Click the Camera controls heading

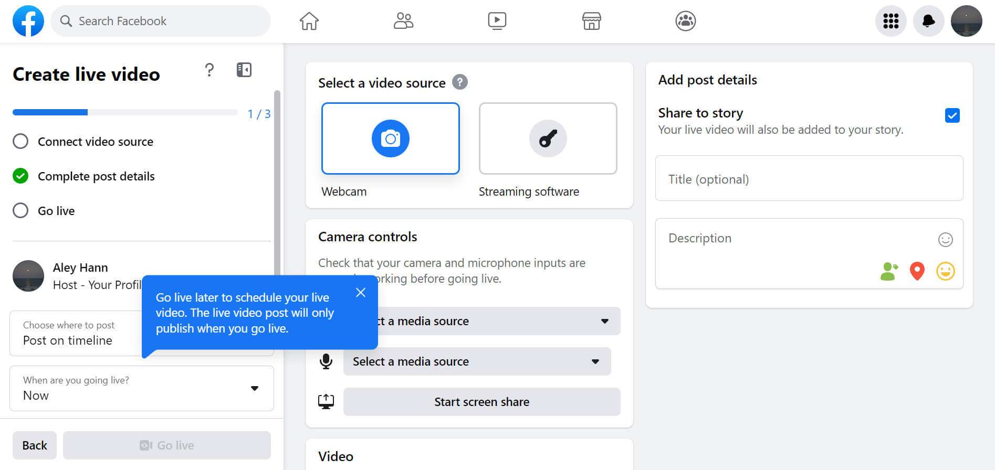(x=368, y=237)
